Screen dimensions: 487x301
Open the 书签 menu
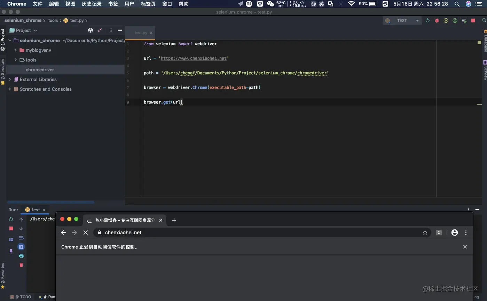(113, 4)
